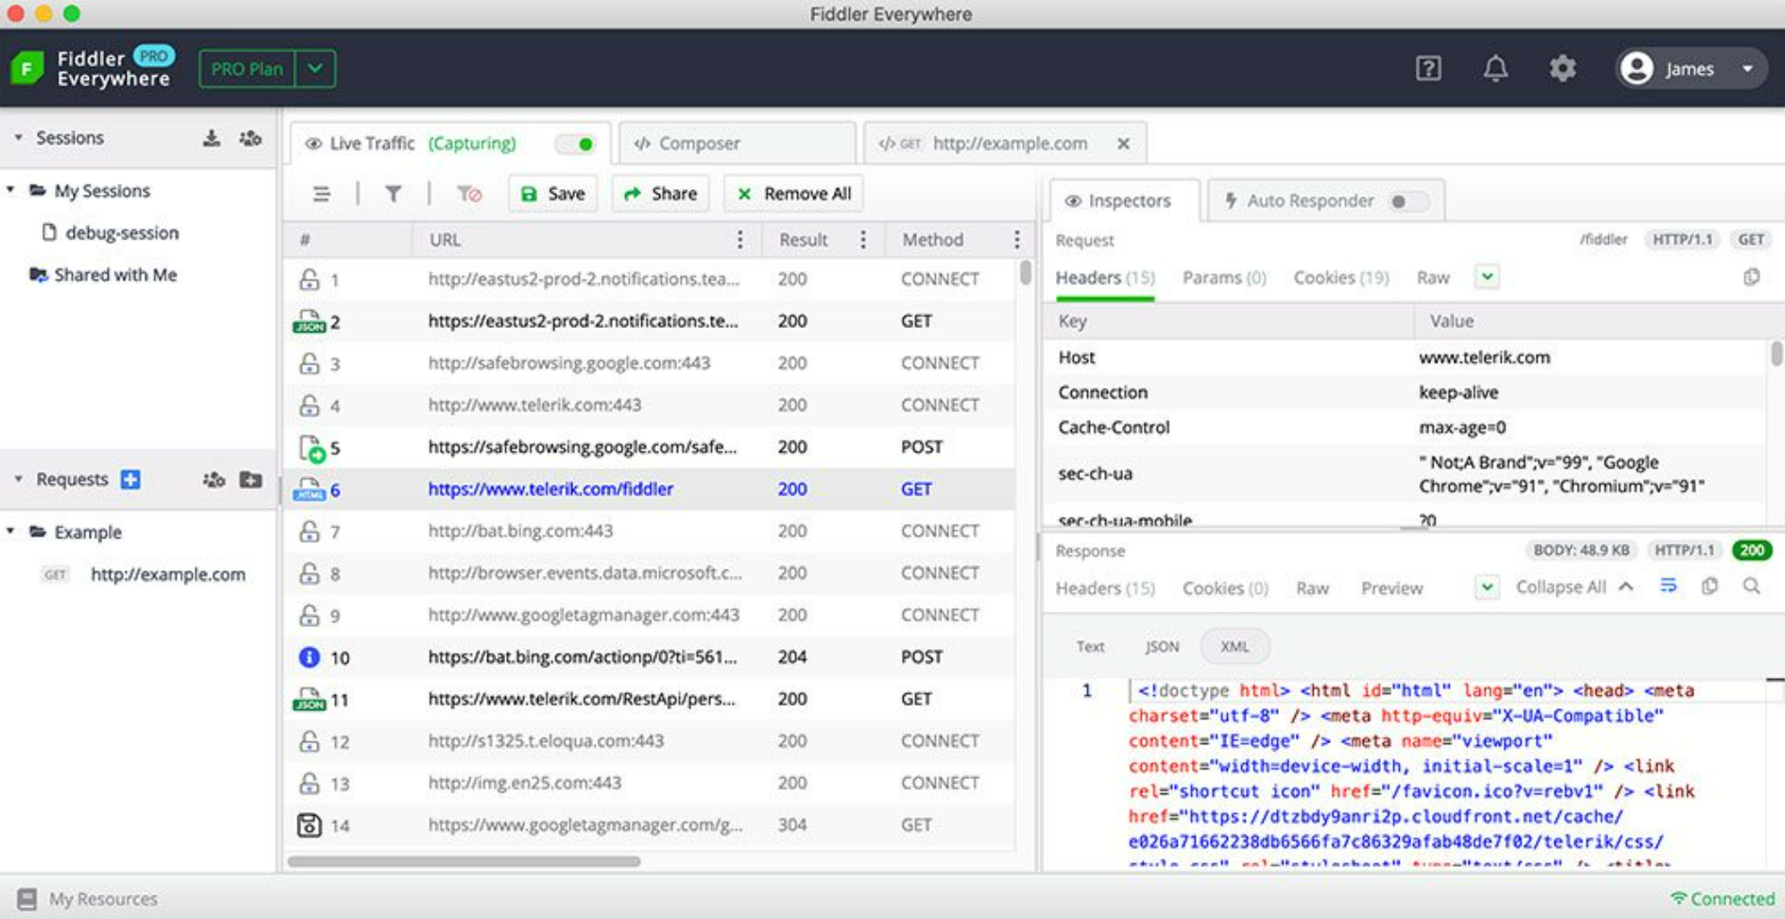Copy request headers icon
1785x919 pixels.
click(1751, 277)
